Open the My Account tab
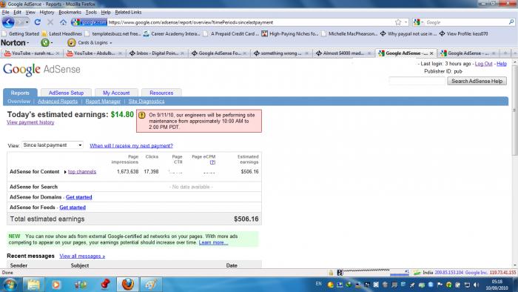 116,93
